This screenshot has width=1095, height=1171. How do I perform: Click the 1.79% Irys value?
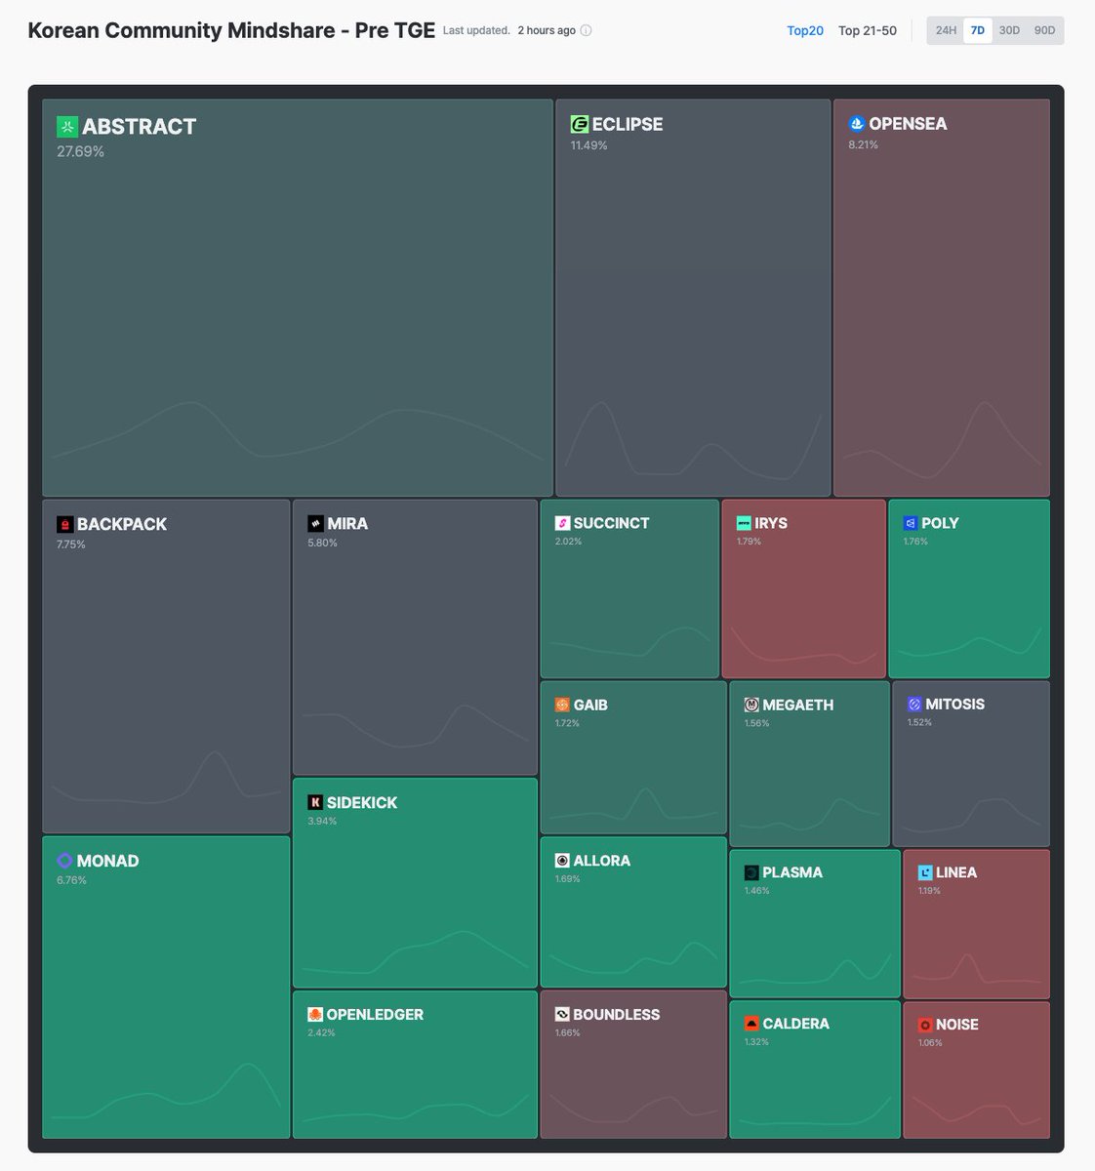tap(749, 541)
